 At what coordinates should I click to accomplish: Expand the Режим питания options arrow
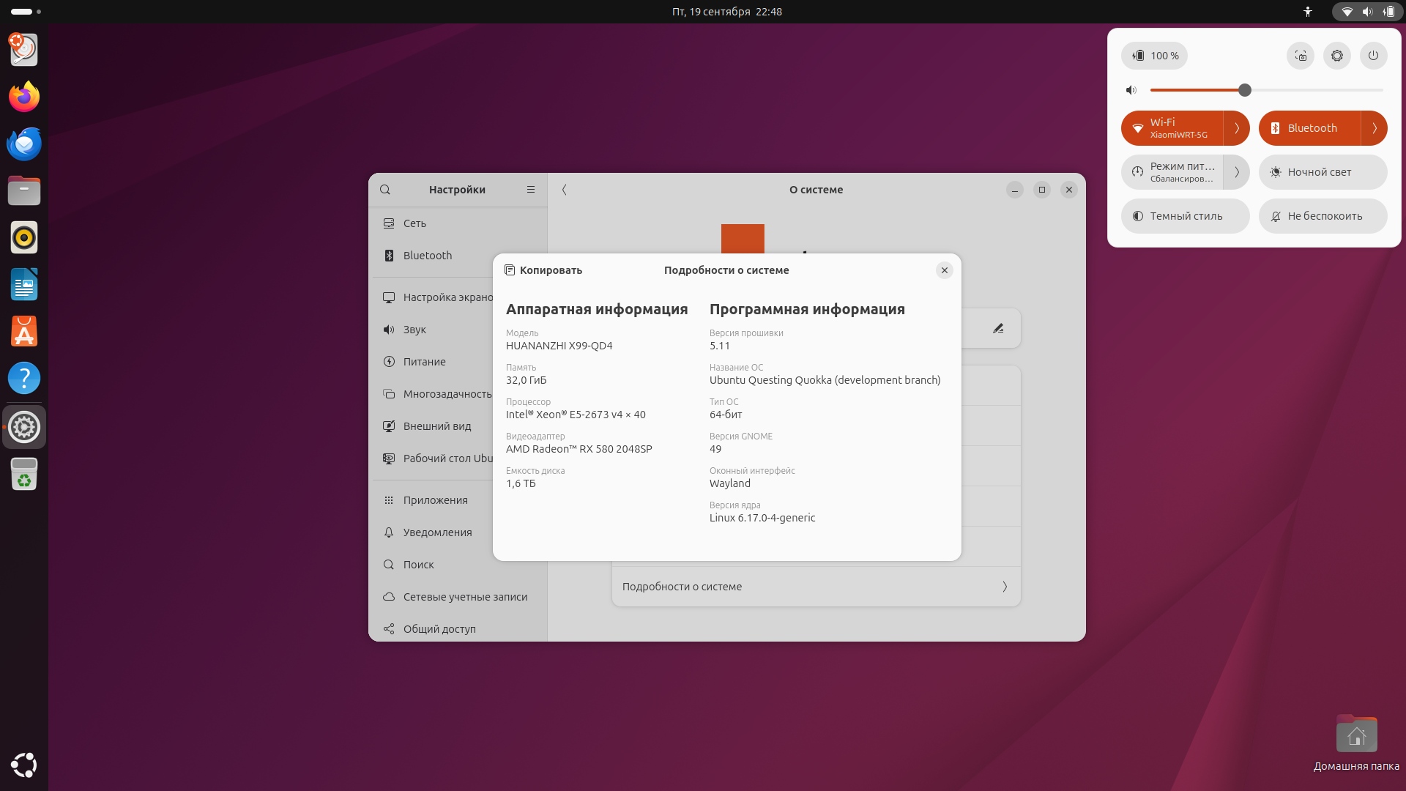tap(1237, 172)
